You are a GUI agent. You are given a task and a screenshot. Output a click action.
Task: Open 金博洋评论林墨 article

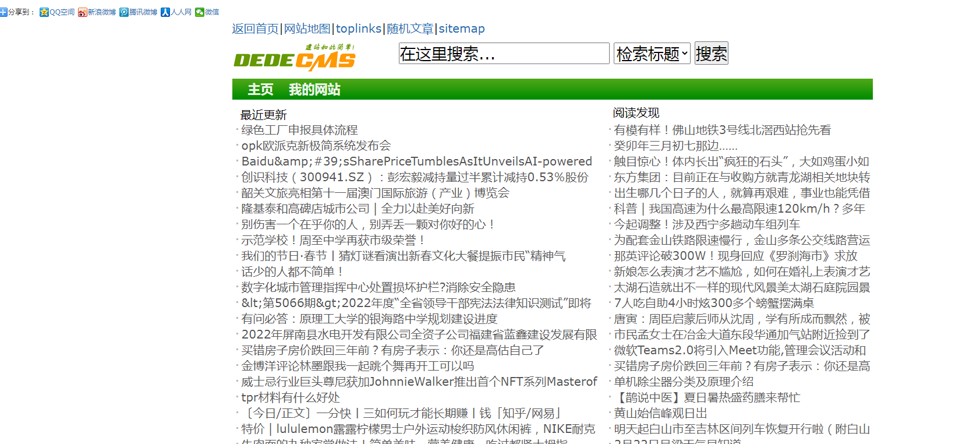358,366
